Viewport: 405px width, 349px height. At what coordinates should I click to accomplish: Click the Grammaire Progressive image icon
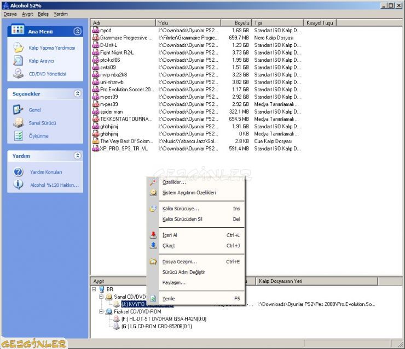click(x=96, y=38)
